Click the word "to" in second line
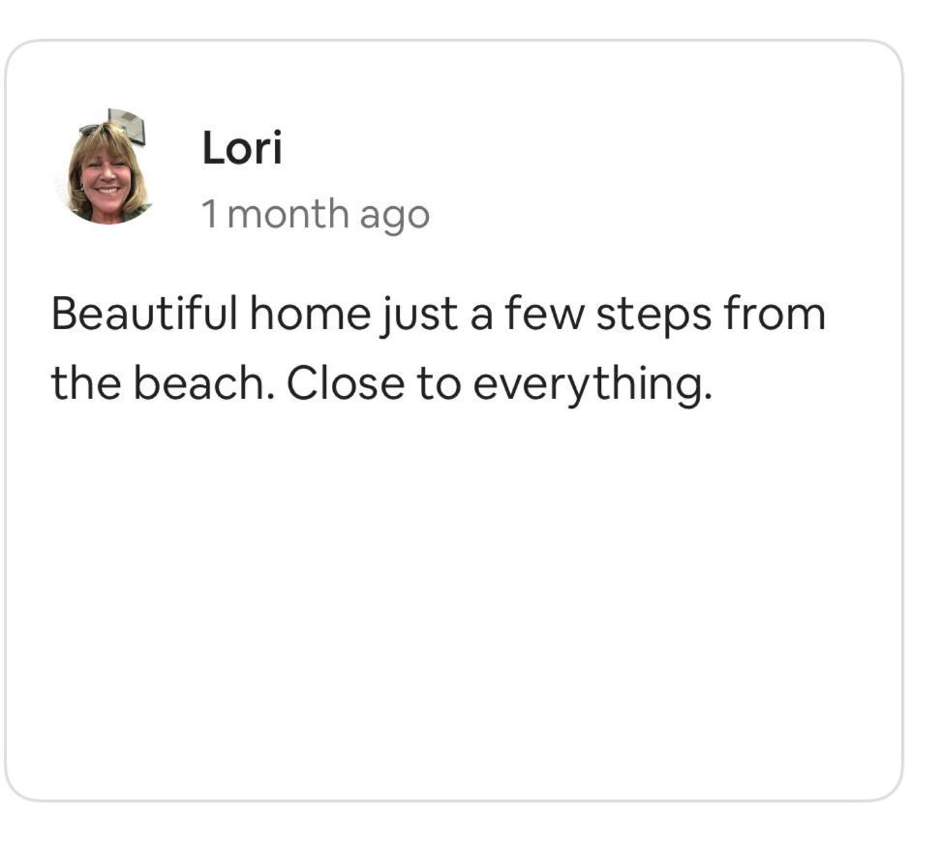Viewport: 941px width, 848px height. [439, 384]
